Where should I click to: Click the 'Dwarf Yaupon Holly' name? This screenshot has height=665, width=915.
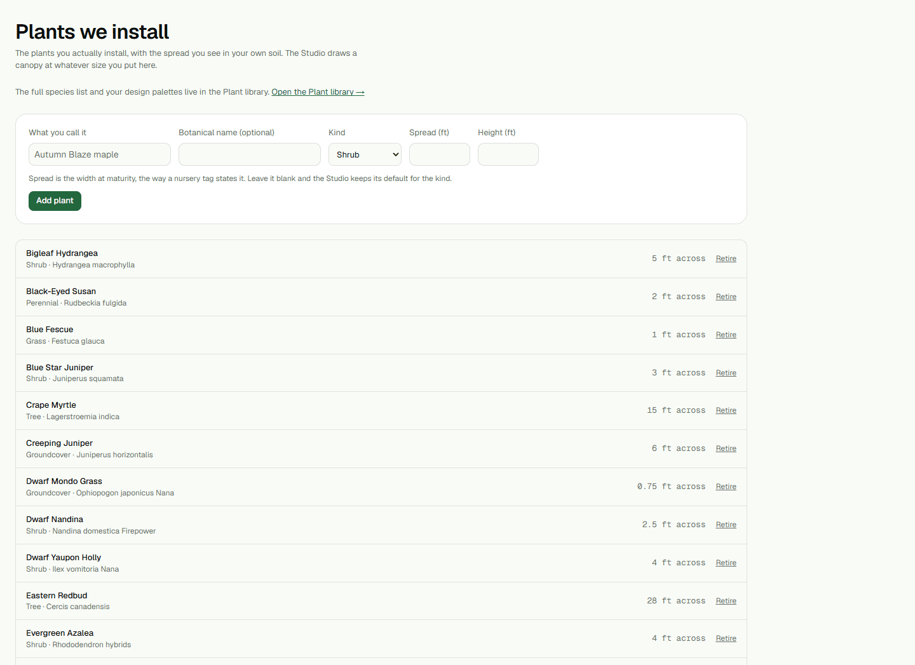point(64,558)
